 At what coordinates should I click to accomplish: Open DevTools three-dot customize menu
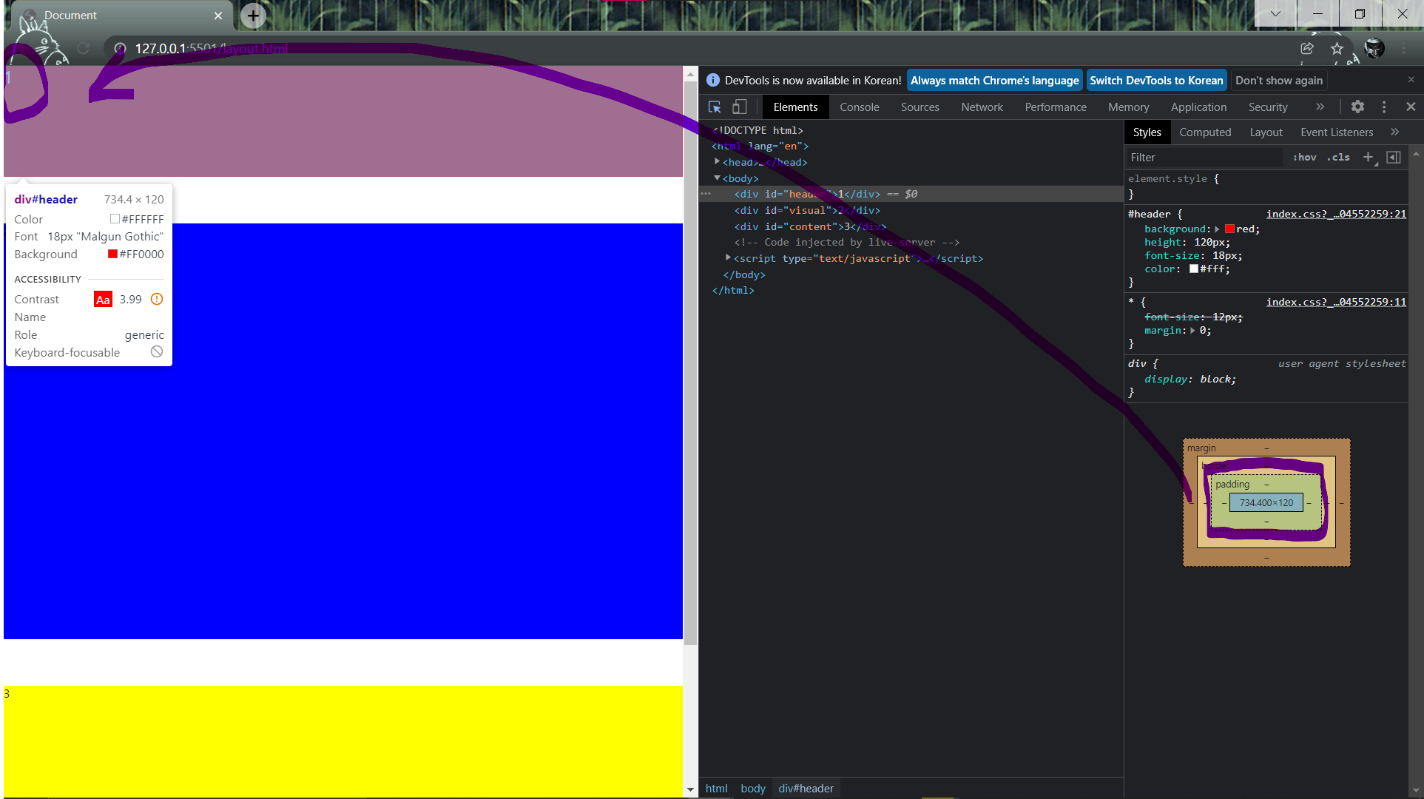pos(1384,107)
